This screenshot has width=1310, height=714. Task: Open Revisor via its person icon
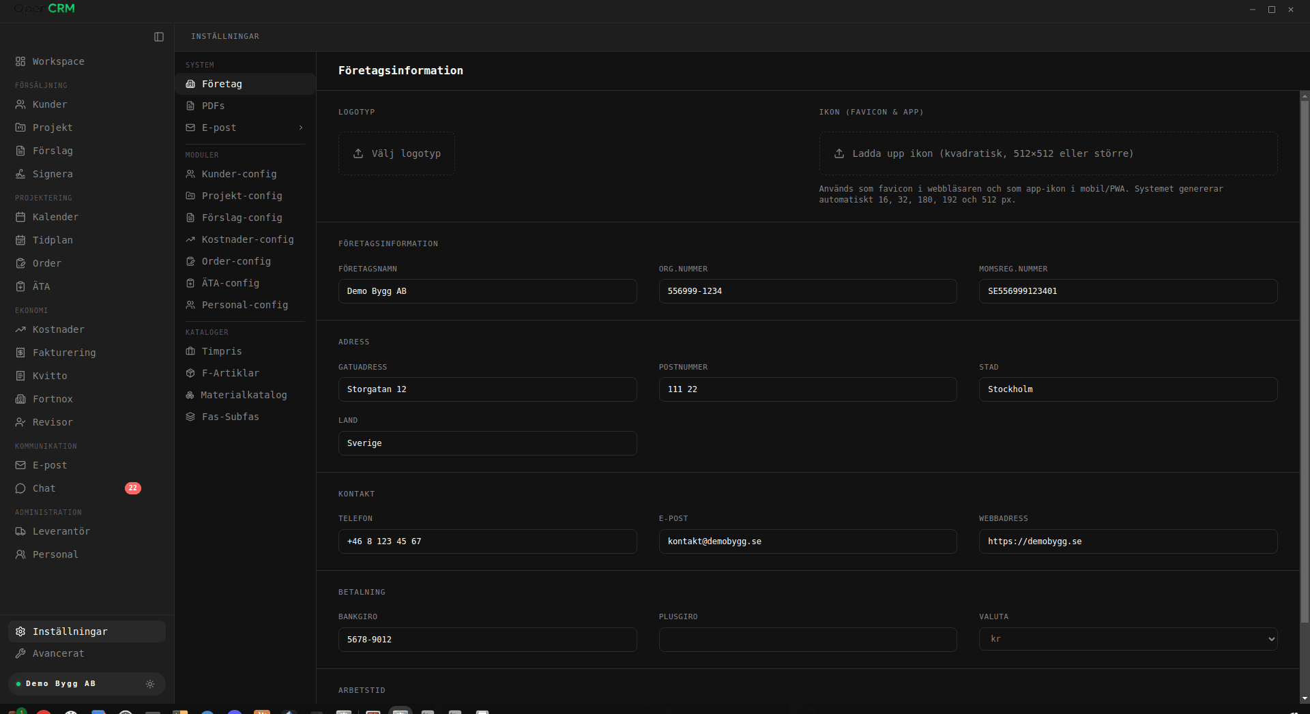[20, 422]
